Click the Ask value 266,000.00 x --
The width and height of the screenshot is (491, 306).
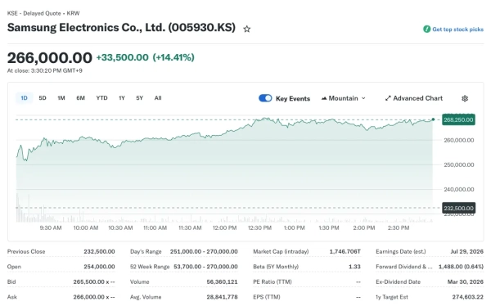[94, 297]
